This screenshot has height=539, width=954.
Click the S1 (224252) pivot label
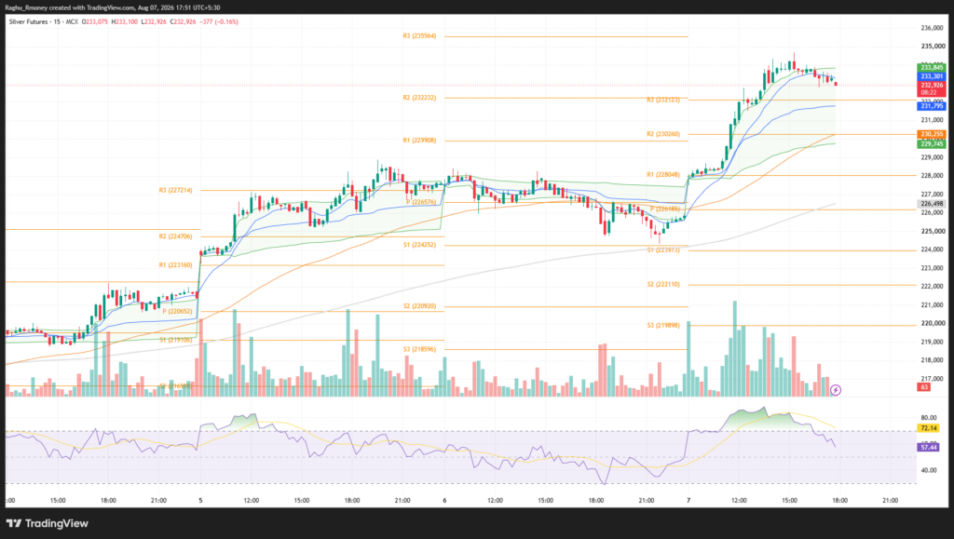click(x=419, y=245)
